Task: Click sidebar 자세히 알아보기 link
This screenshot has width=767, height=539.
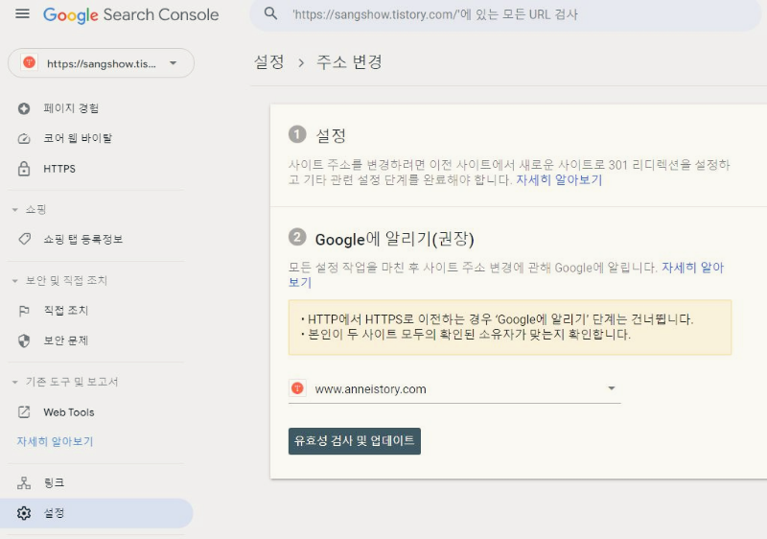Action: coord(55,441)
